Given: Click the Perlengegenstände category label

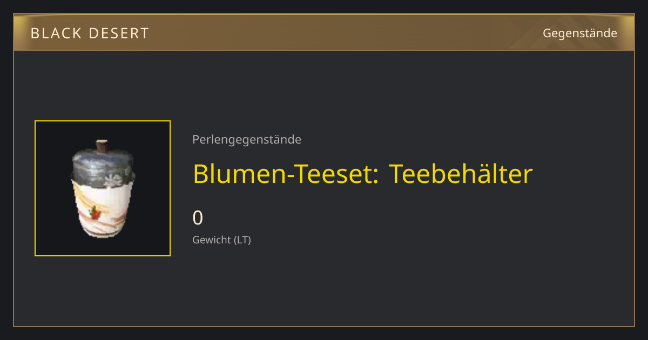Looking at the screenshot, I should tap(247, 139).
